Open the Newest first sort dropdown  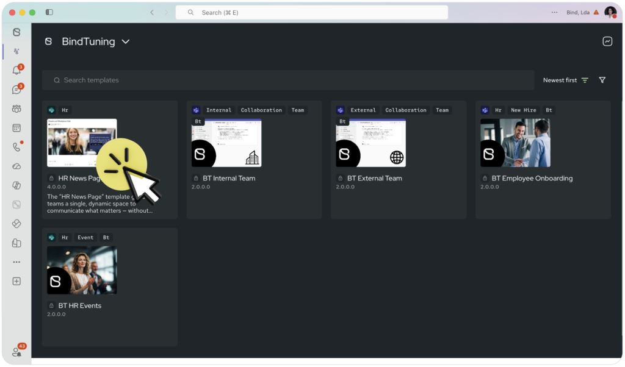[x=565, y=80]
